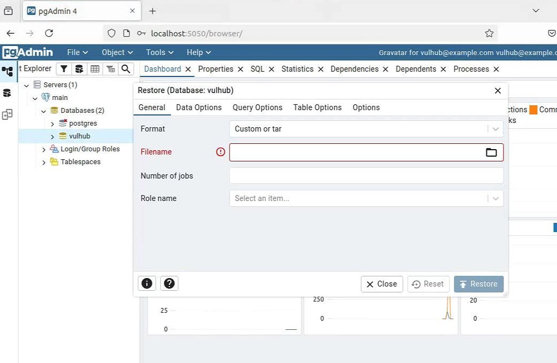
Task: Close the Processes tab
Action: click(496, 69)
